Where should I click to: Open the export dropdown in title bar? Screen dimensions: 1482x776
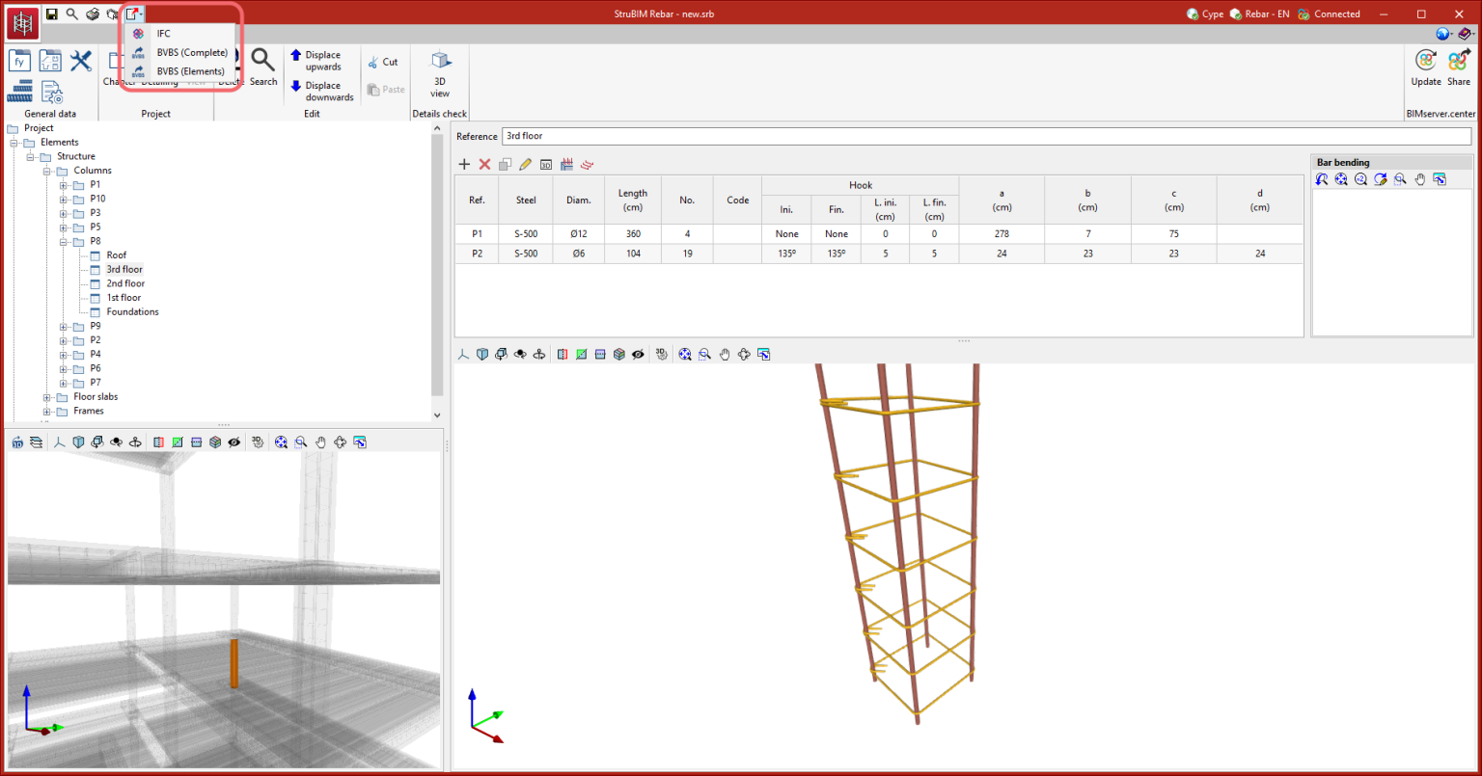(x=134, y=14)
